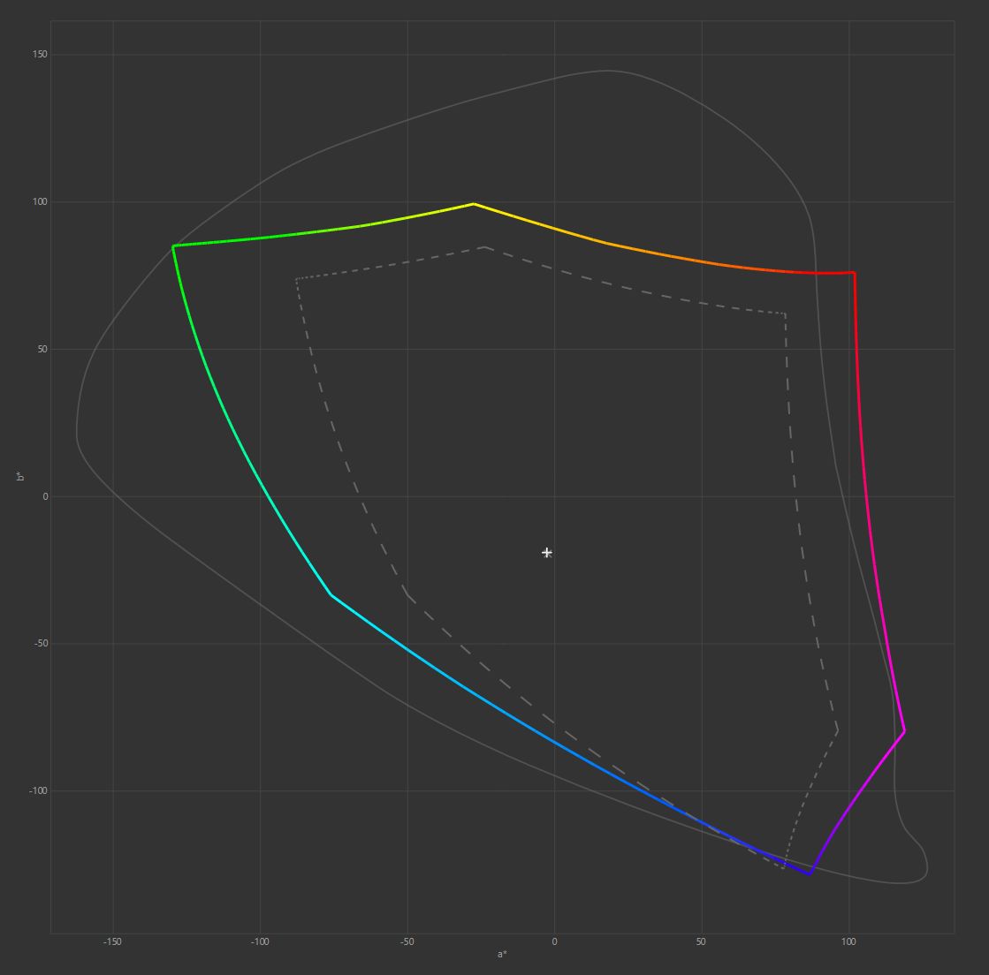Click the green vertex of the colored gamut
This screenshot has height=975, width=989.
[173, 246]
